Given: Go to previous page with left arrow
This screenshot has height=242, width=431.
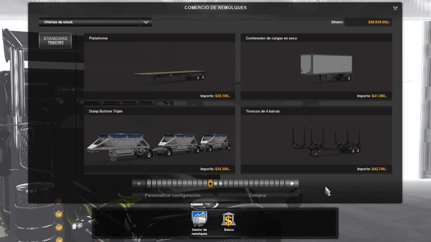Looking at the screenshot, I should 139,184.
